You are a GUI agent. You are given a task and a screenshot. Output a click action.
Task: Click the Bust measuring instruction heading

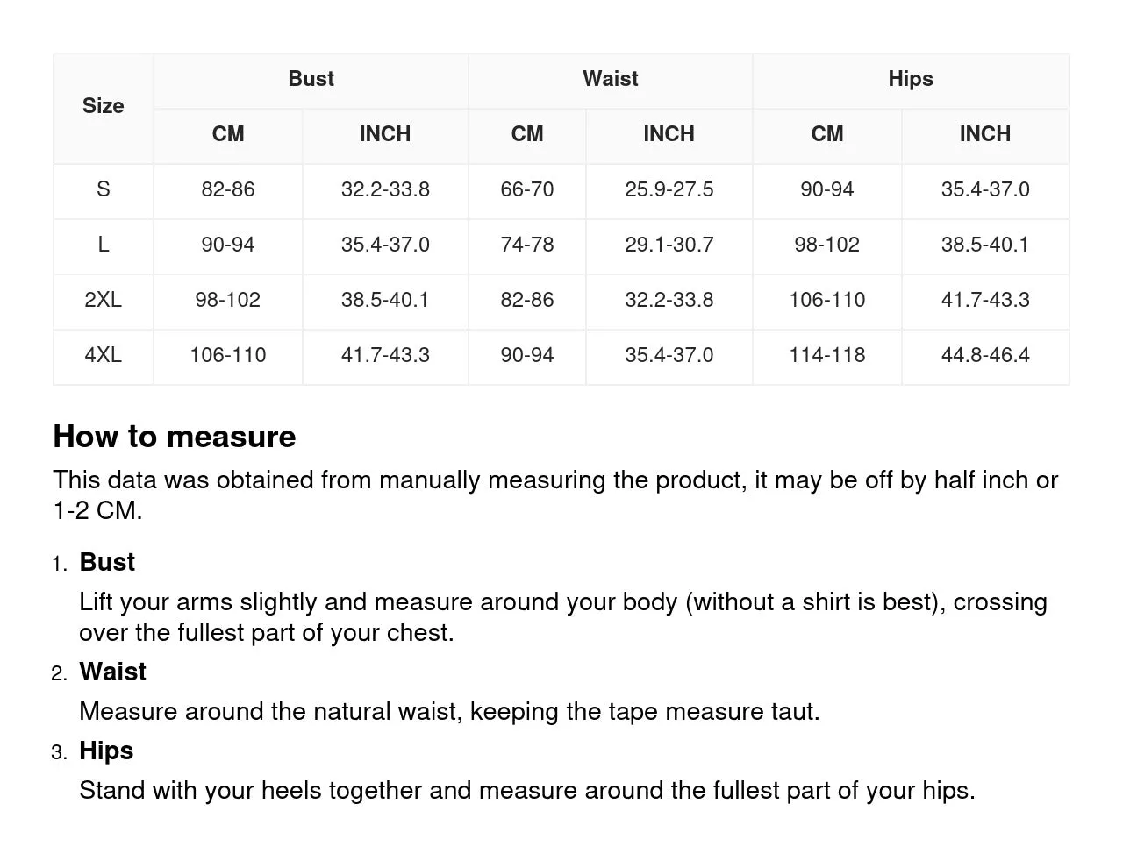pos(107,562)
